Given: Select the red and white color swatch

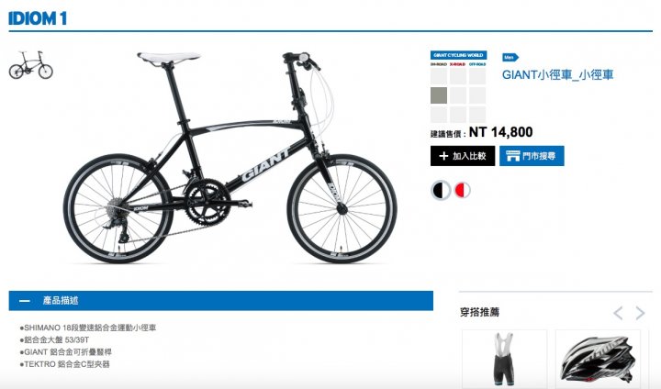Looking at the screenshot, I should coord(462,190).
